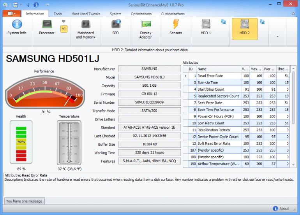Switch to the Information tab
300x215 pixels.
pyautogui.click(x=35, y=14)
